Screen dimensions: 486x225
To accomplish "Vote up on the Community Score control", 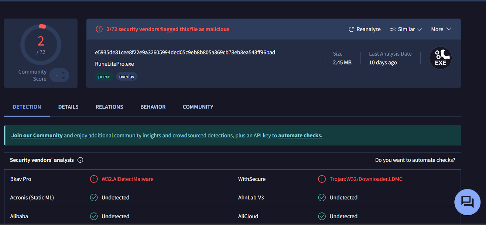I will 63,73.
